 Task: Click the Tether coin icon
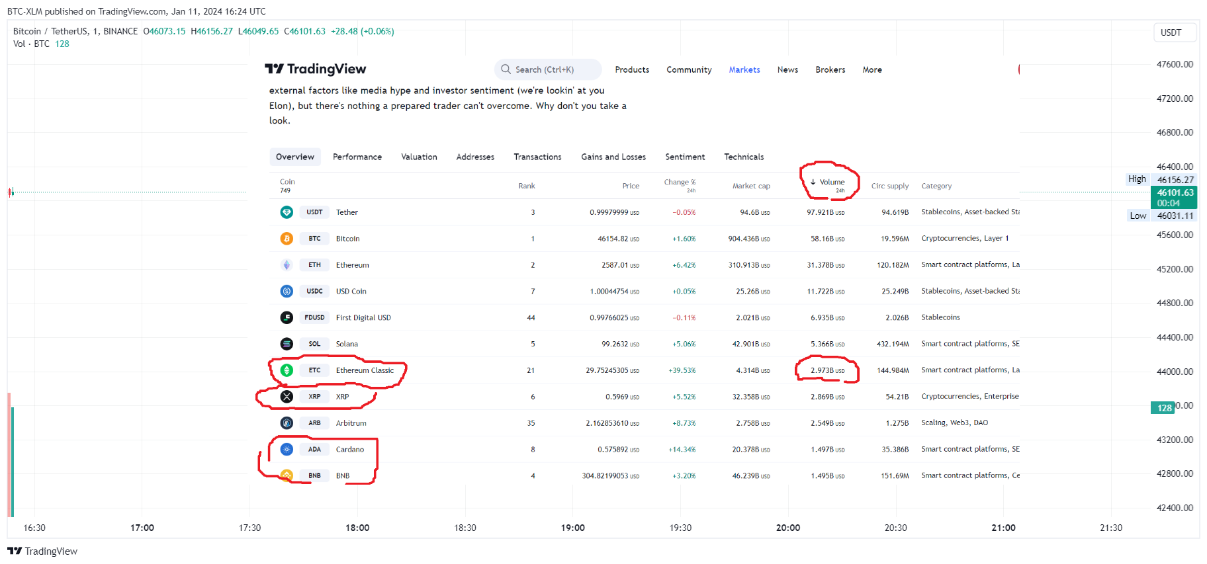287,212
